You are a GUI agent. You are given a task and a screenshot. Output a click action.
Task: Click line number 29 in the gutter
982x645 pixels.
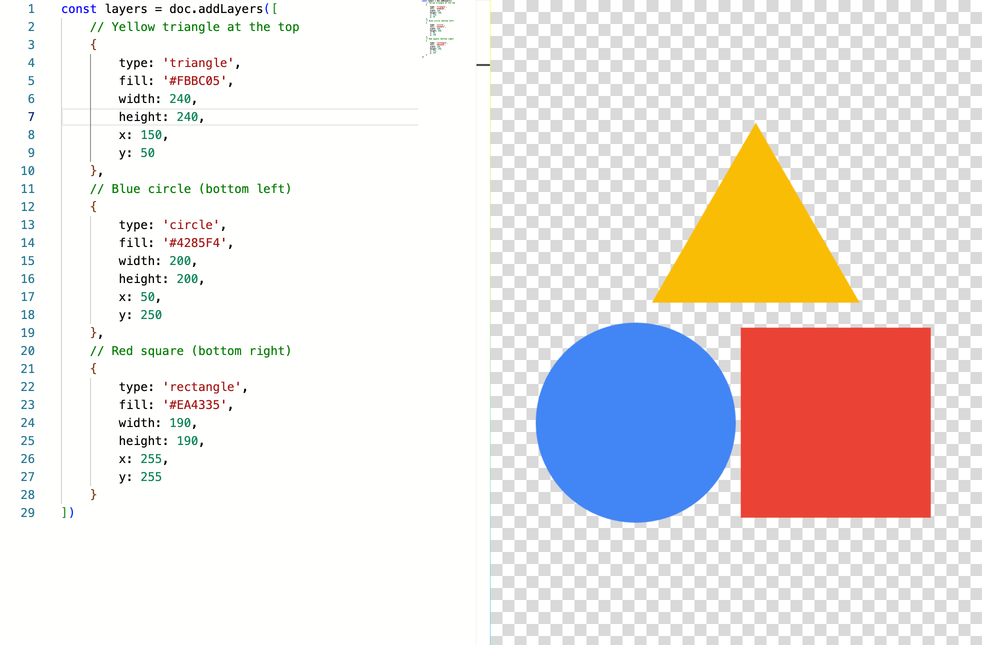27,512
